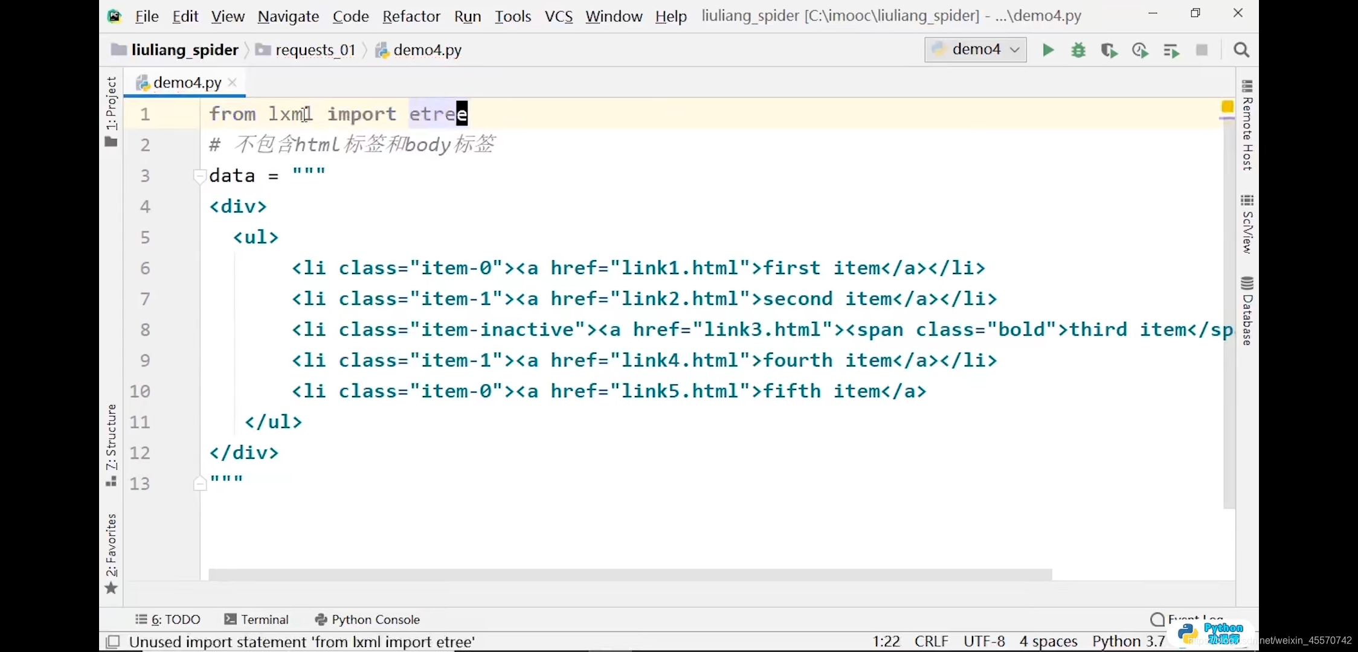
Task: Start debugging with the bug icon
Action: point(1078,50)
